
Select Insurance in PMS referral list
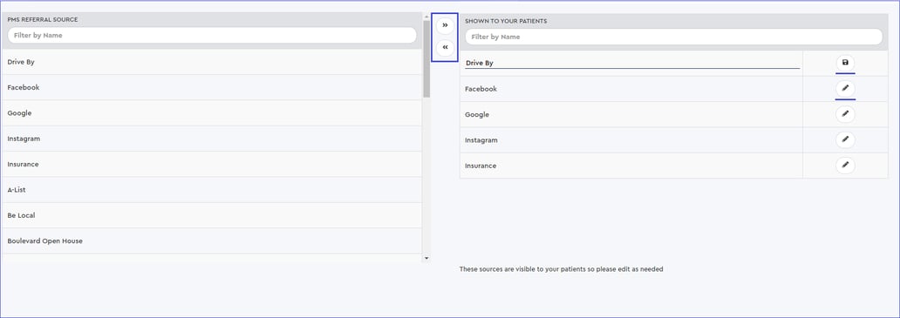click(x=211, y=165)
